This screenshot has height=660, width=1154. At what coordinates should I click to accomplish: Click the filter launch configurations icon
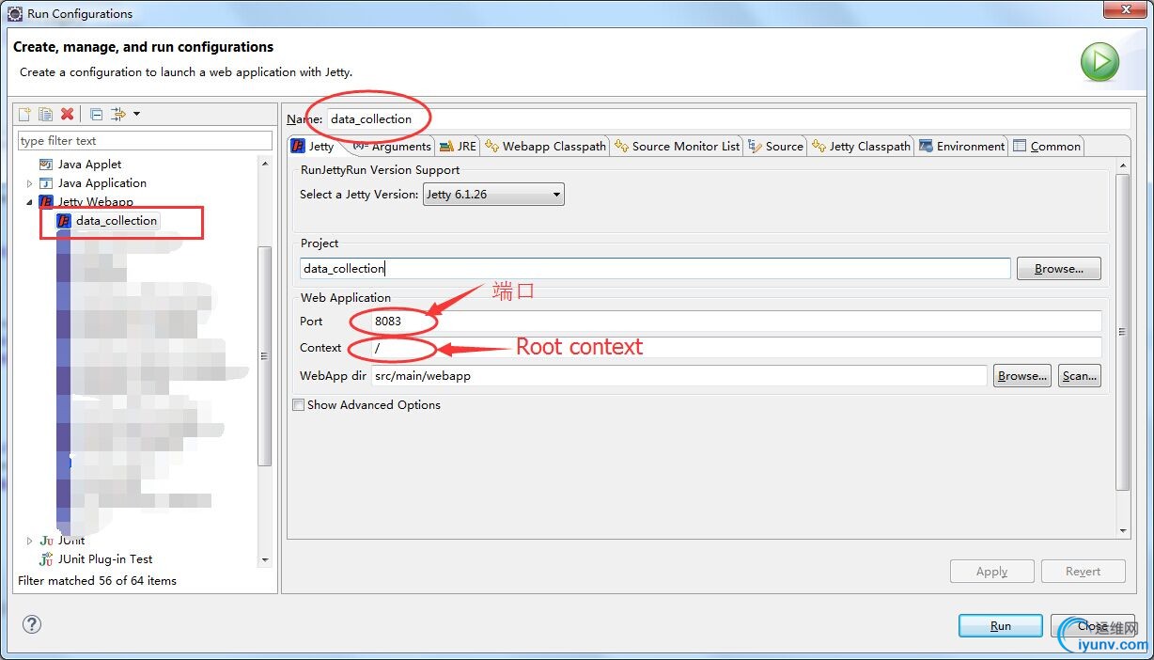coord(118,114)
